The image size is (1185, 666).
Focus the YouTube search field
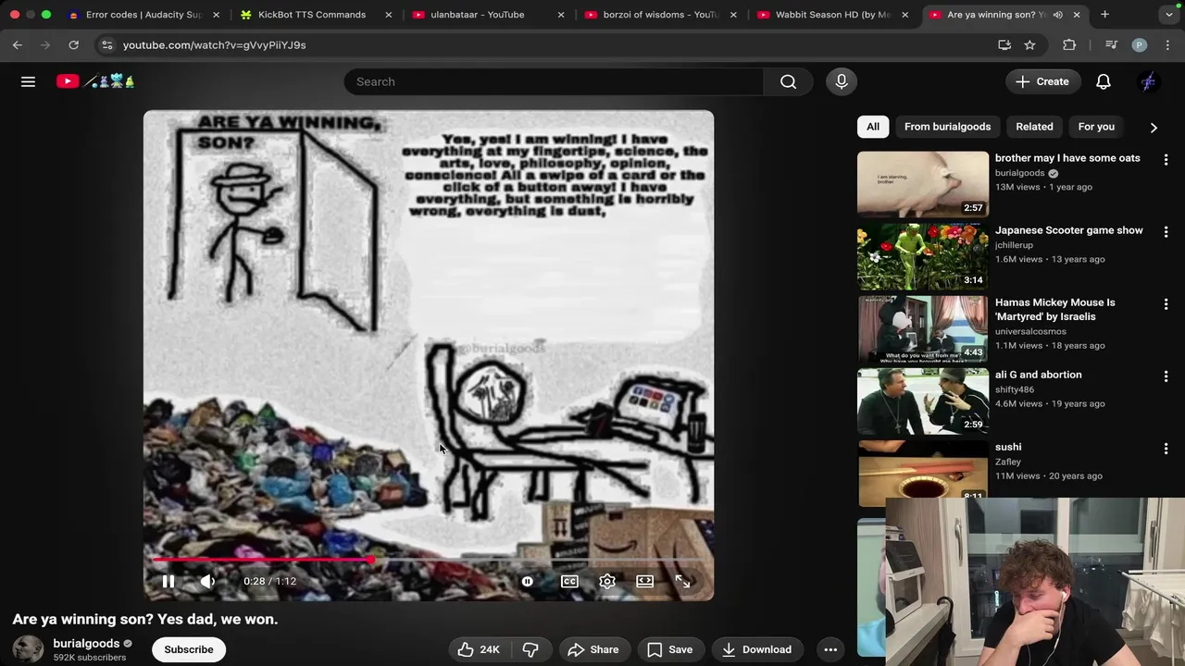coord(554,81)
